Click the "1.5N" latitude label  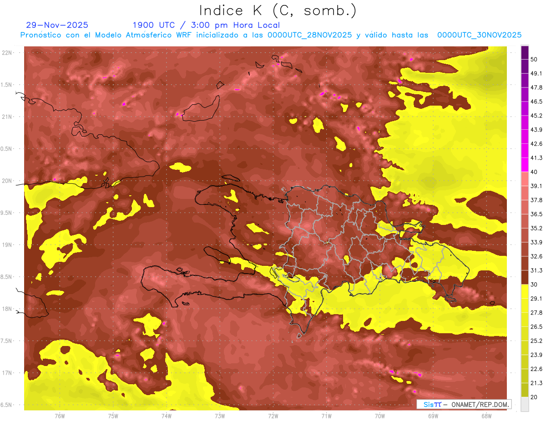7,85
